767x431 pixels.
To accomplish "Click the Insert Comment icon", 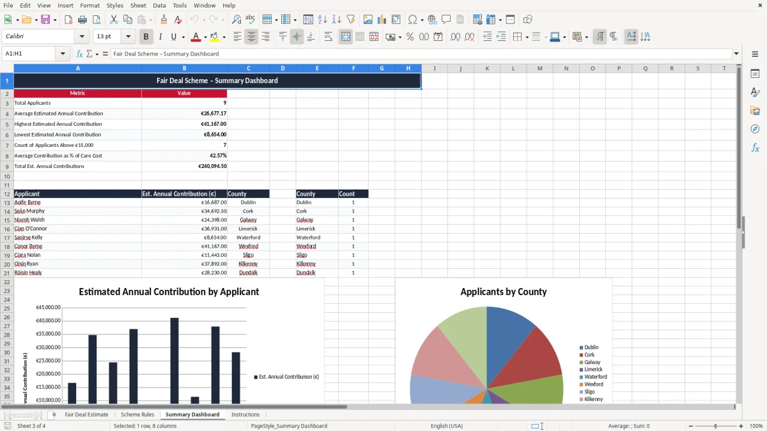I will click(x=446, y=20).
